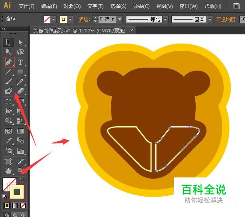245x217 pixels.
Task: Open the stroke weight dropdown beside 0.25
Action: (120, 20)
